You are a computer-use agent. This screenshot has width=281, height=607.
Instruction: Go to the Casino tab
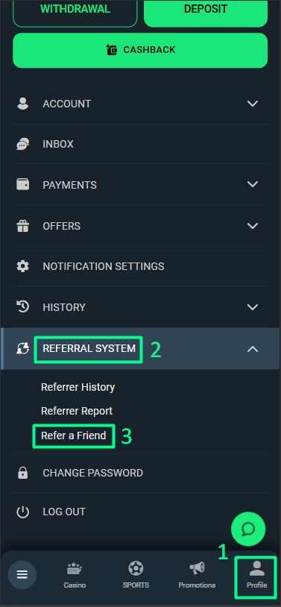75,575
